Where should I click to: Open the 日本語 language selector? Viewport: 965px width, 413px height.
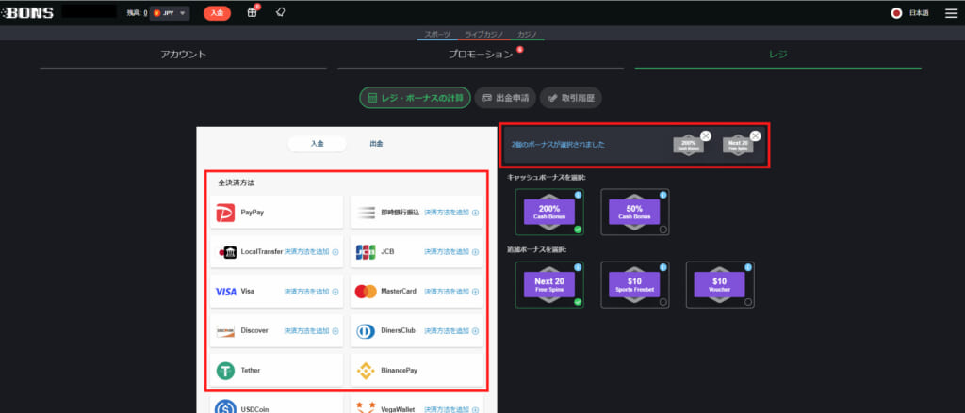910,13
